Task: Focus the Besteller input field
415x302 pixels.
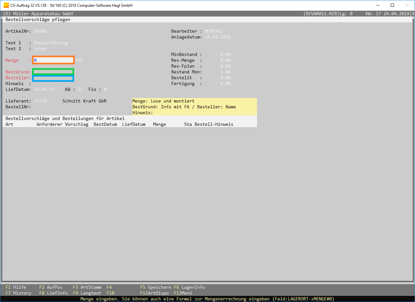Action: pos(53,78)
